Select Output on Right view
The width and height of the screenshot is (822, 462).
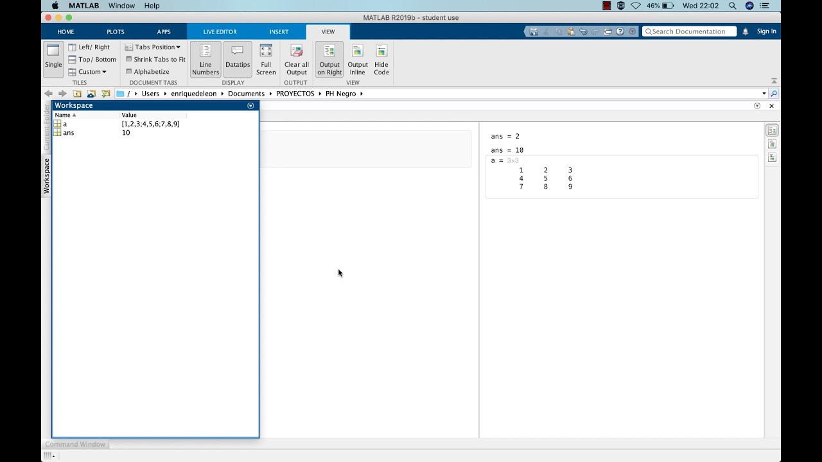pos(329,60)
